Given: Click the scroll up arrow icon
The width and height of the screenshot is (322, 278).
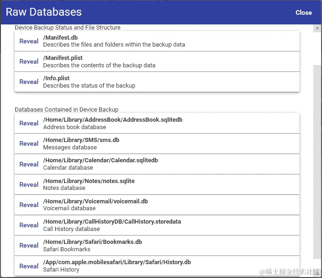Looking at the screenshot, I should (317, 29).
